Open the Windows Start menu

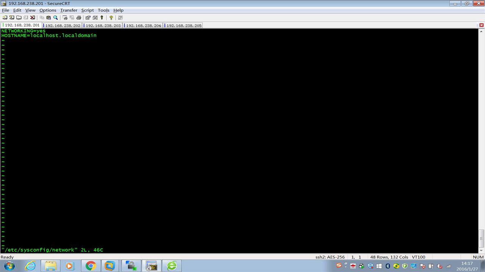pyautogui.click(x=9, y=266)
